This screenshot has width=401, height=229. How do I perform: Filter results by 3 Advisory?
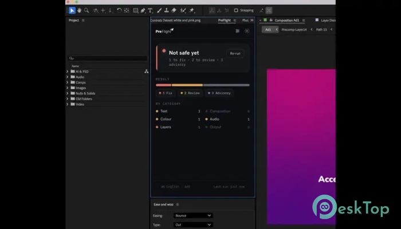click(x=219, y=93)
